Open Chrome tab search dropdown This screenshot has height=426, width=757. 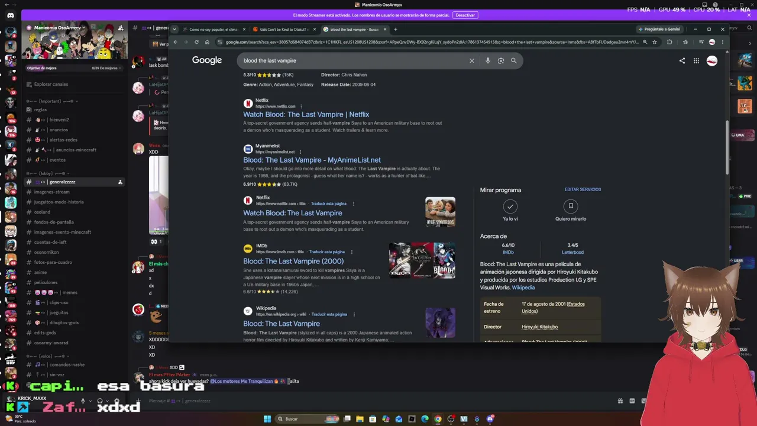point(174,29)
